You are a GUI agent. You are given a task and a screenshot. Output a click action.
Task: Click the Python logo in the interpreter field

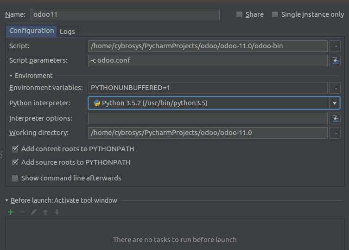(97, 103)
